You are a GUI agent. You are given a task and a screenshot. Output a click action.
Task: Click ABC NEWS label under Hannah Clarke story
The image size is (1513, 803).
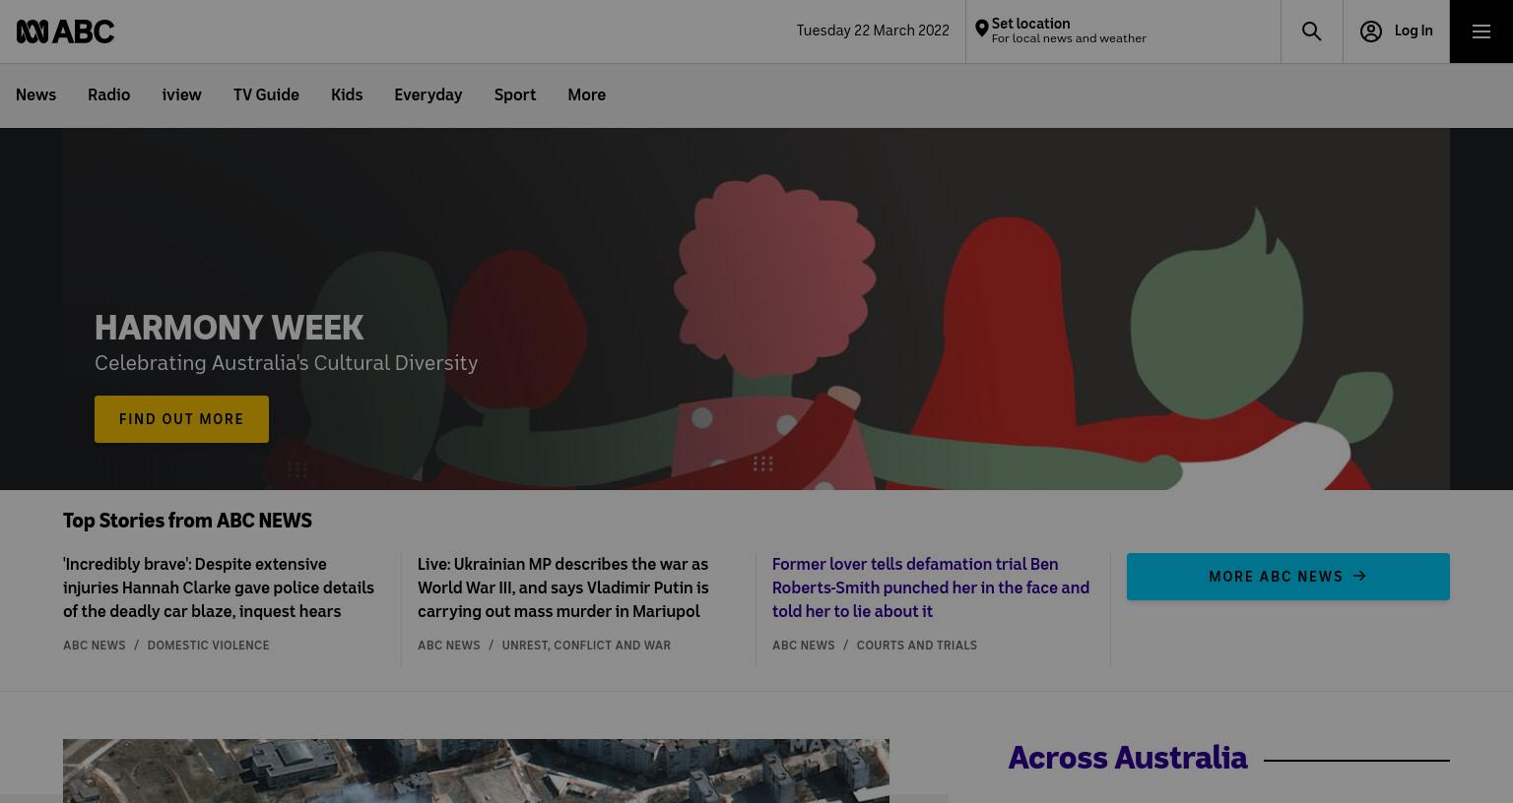coord(95,646)
